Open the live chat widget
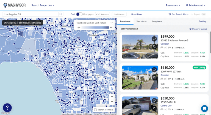Screen dimensions: 211x115 [x=204, y=108]
